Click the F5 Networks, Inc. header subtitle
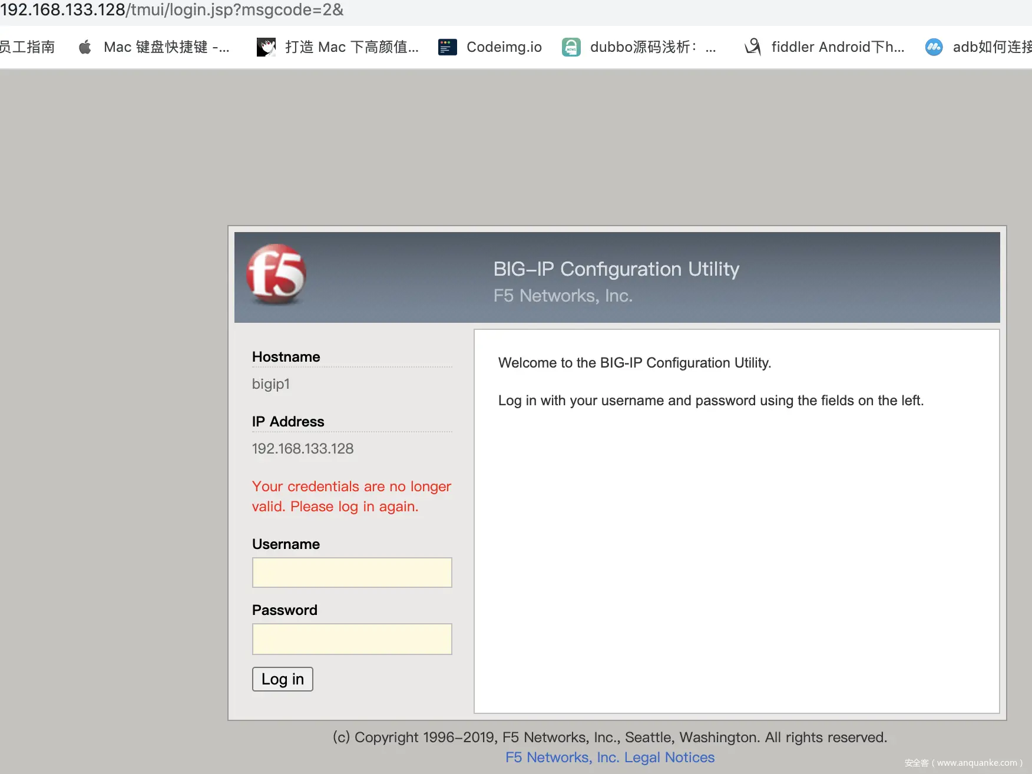1032x774 pixels. point(563,296)
